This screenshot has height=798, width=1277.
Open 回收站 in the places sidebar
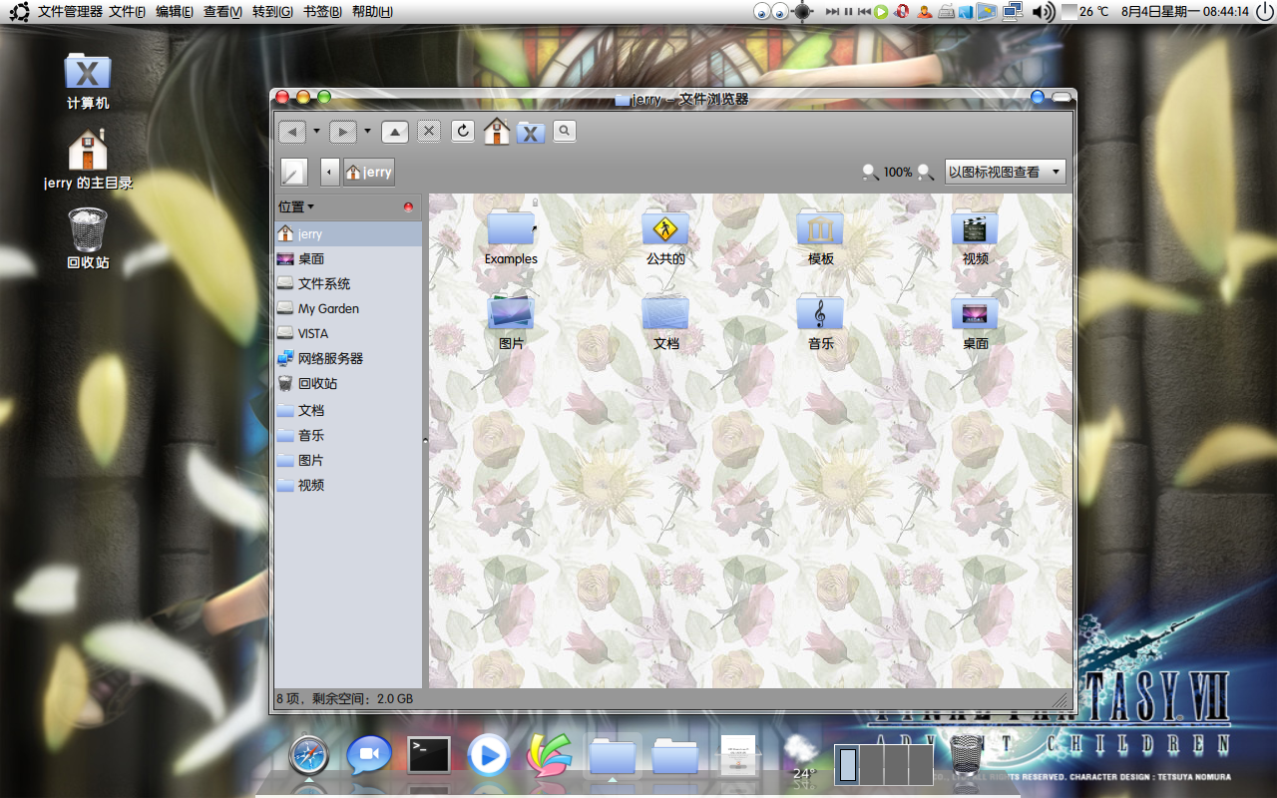coord(348,383)
